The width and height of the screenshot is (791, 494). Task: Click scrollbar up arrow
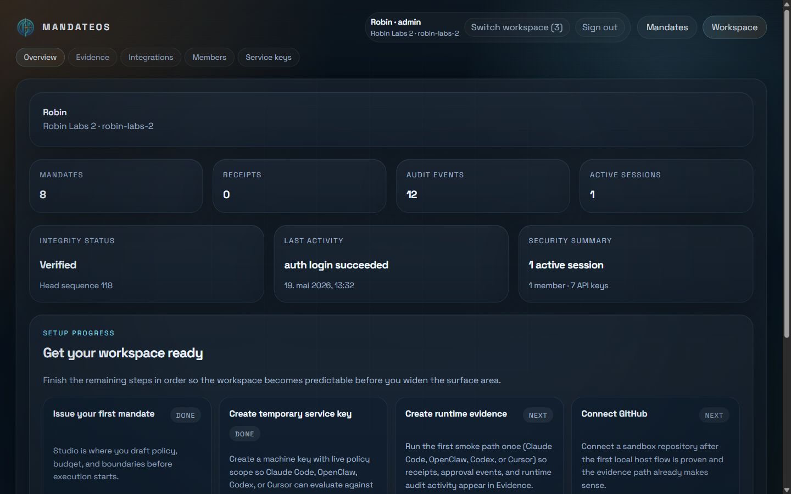[x=787, y=4]
